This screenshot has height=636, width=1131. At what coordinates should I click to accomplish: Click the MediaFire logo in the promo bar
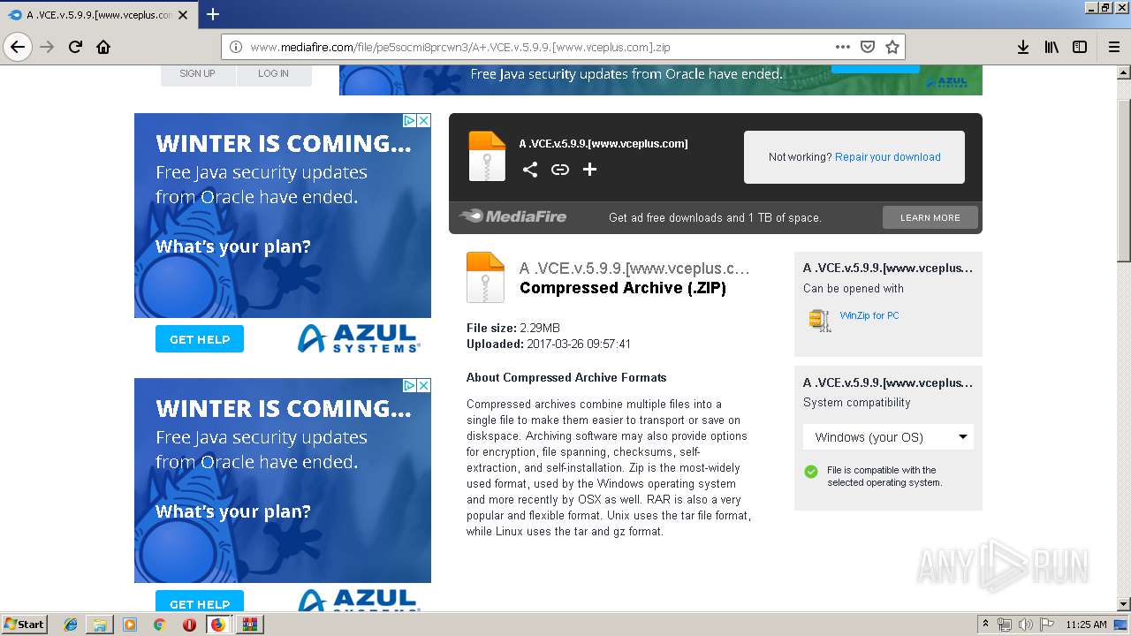tap(513, 216)
